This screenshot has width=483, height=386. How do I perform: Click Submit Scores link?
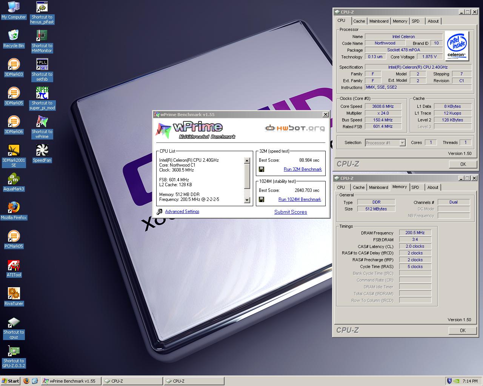click(291, 212)
